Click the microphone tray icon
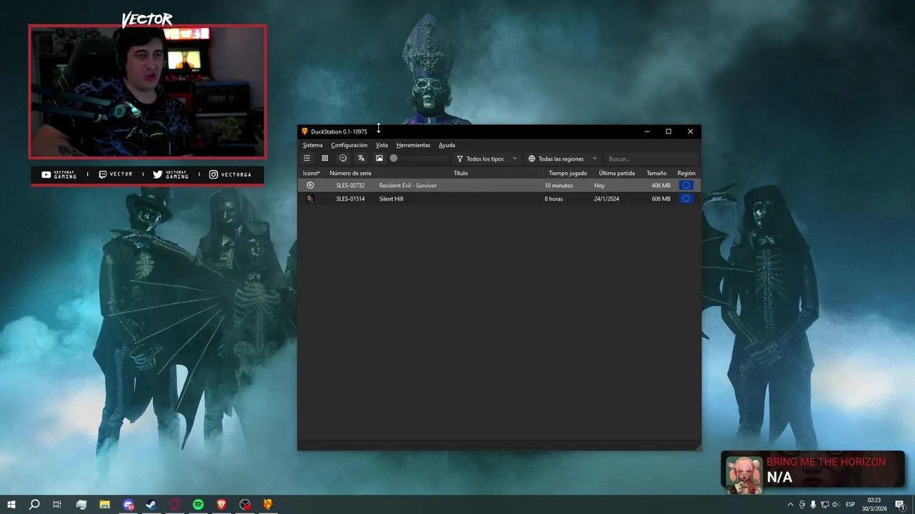Viewport: 915px width, 514px height. click(813, 505)
